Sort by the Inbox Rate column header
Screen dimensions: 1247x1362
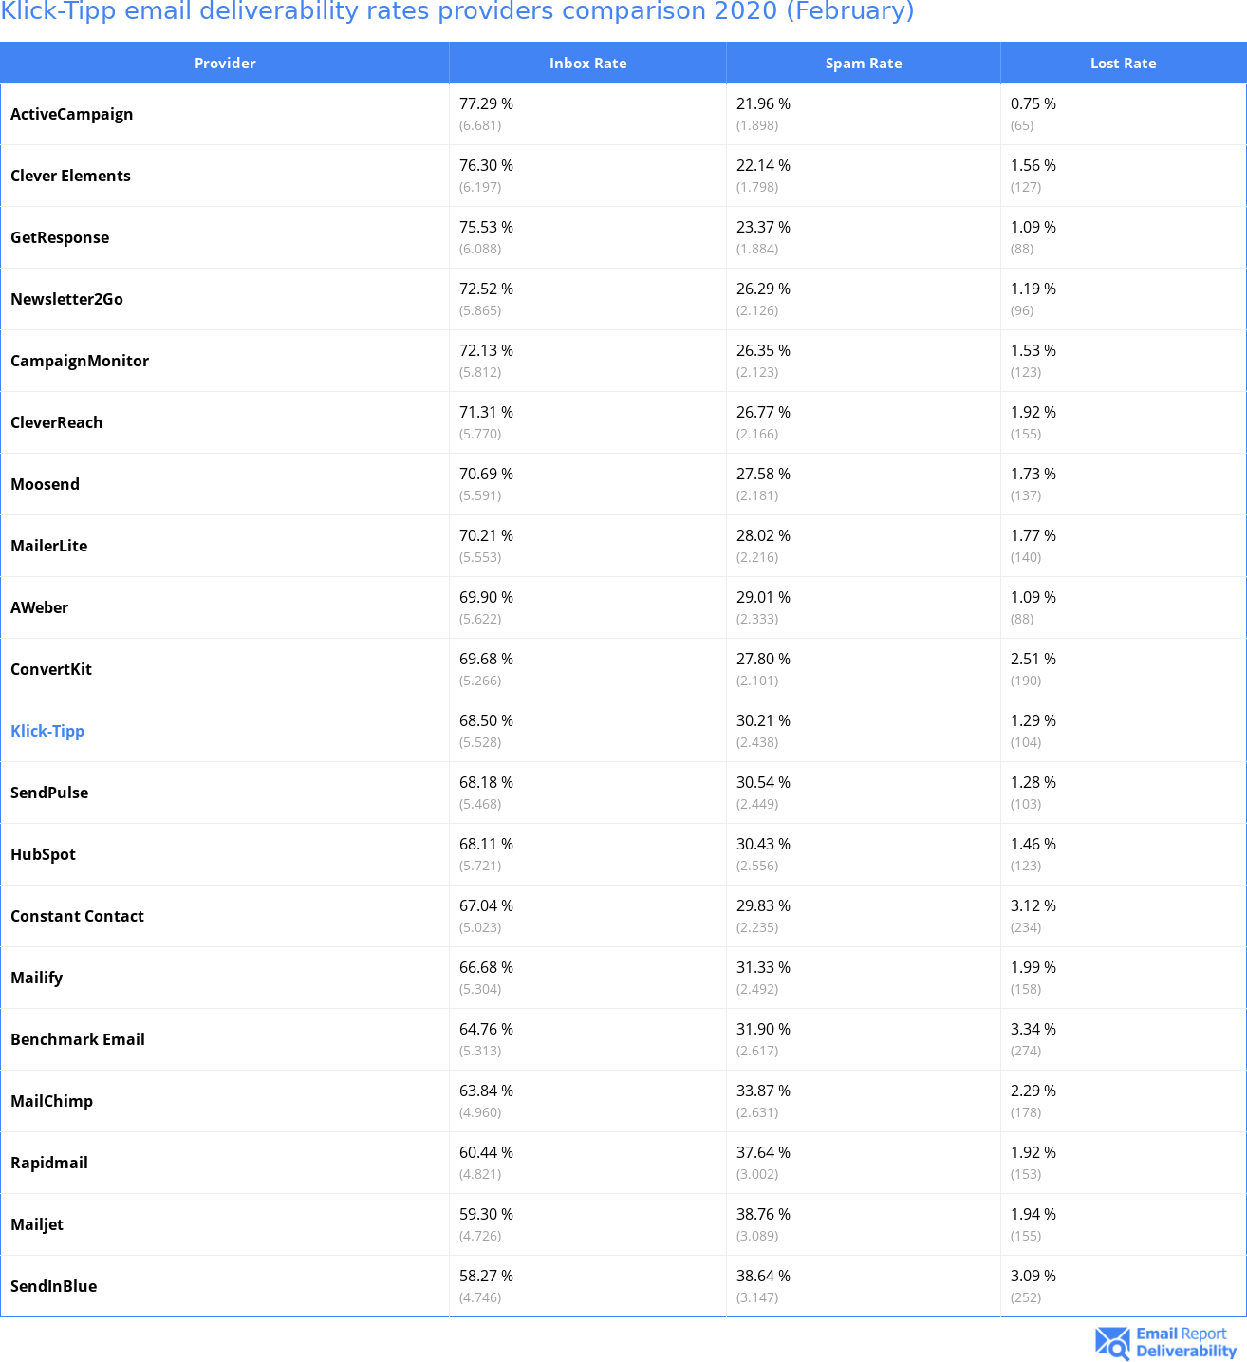pyautogui.click(x=587, y=64)
